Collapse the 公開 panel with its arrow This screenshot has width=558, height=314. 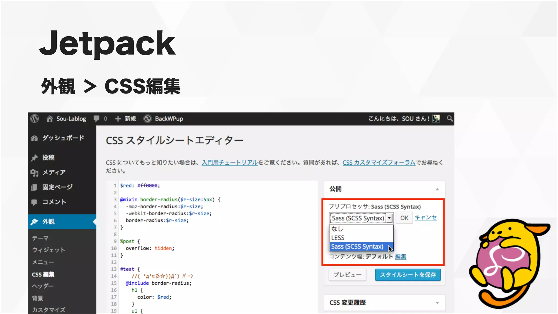click(x=437, y=189)
